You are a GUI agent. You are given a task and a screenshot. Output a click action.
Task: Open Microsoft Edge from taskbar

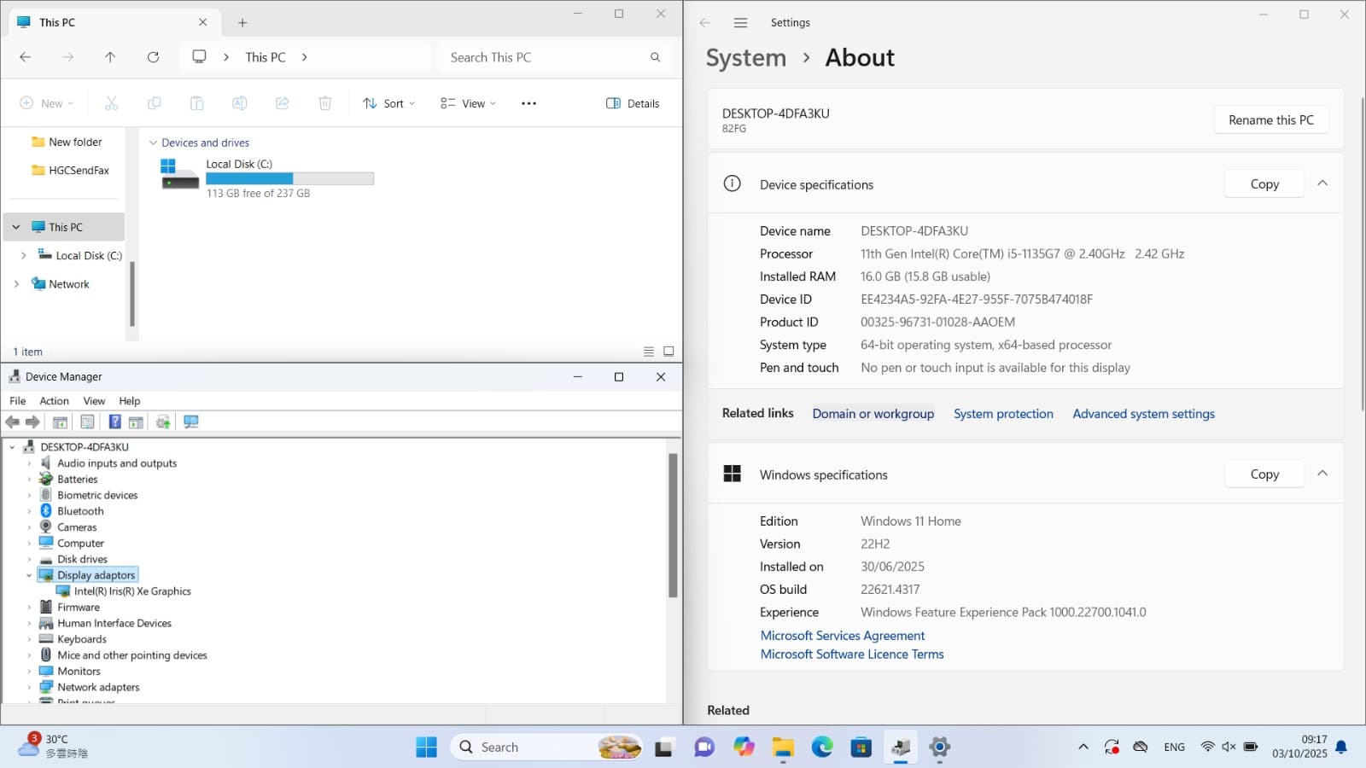tap(822, 748)
